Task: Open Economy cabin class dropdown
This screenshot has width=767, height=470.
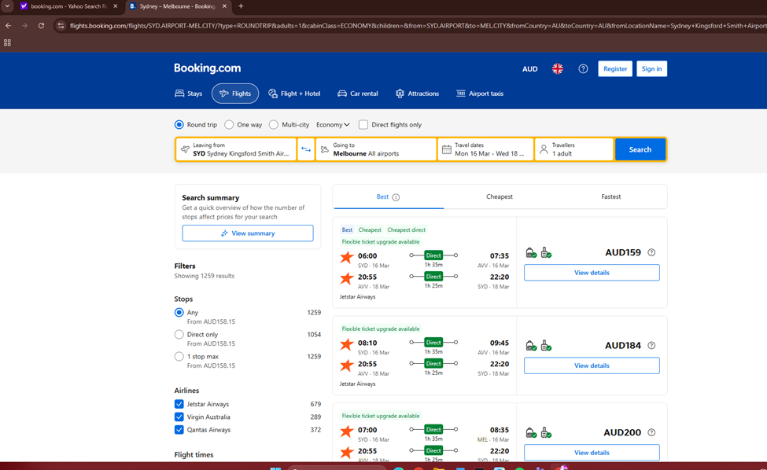Action: click(x=333, y=125)
